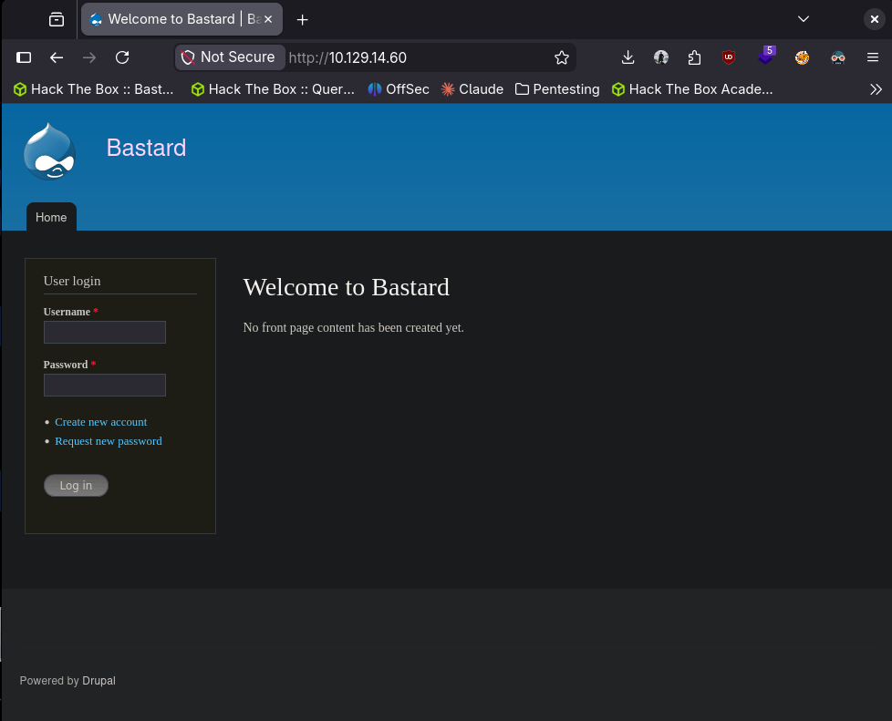Image resolution: width=892 pixels, height=721 pixels.
Task: Reload the page with refresh icon
Action: [x=122, y=57]
